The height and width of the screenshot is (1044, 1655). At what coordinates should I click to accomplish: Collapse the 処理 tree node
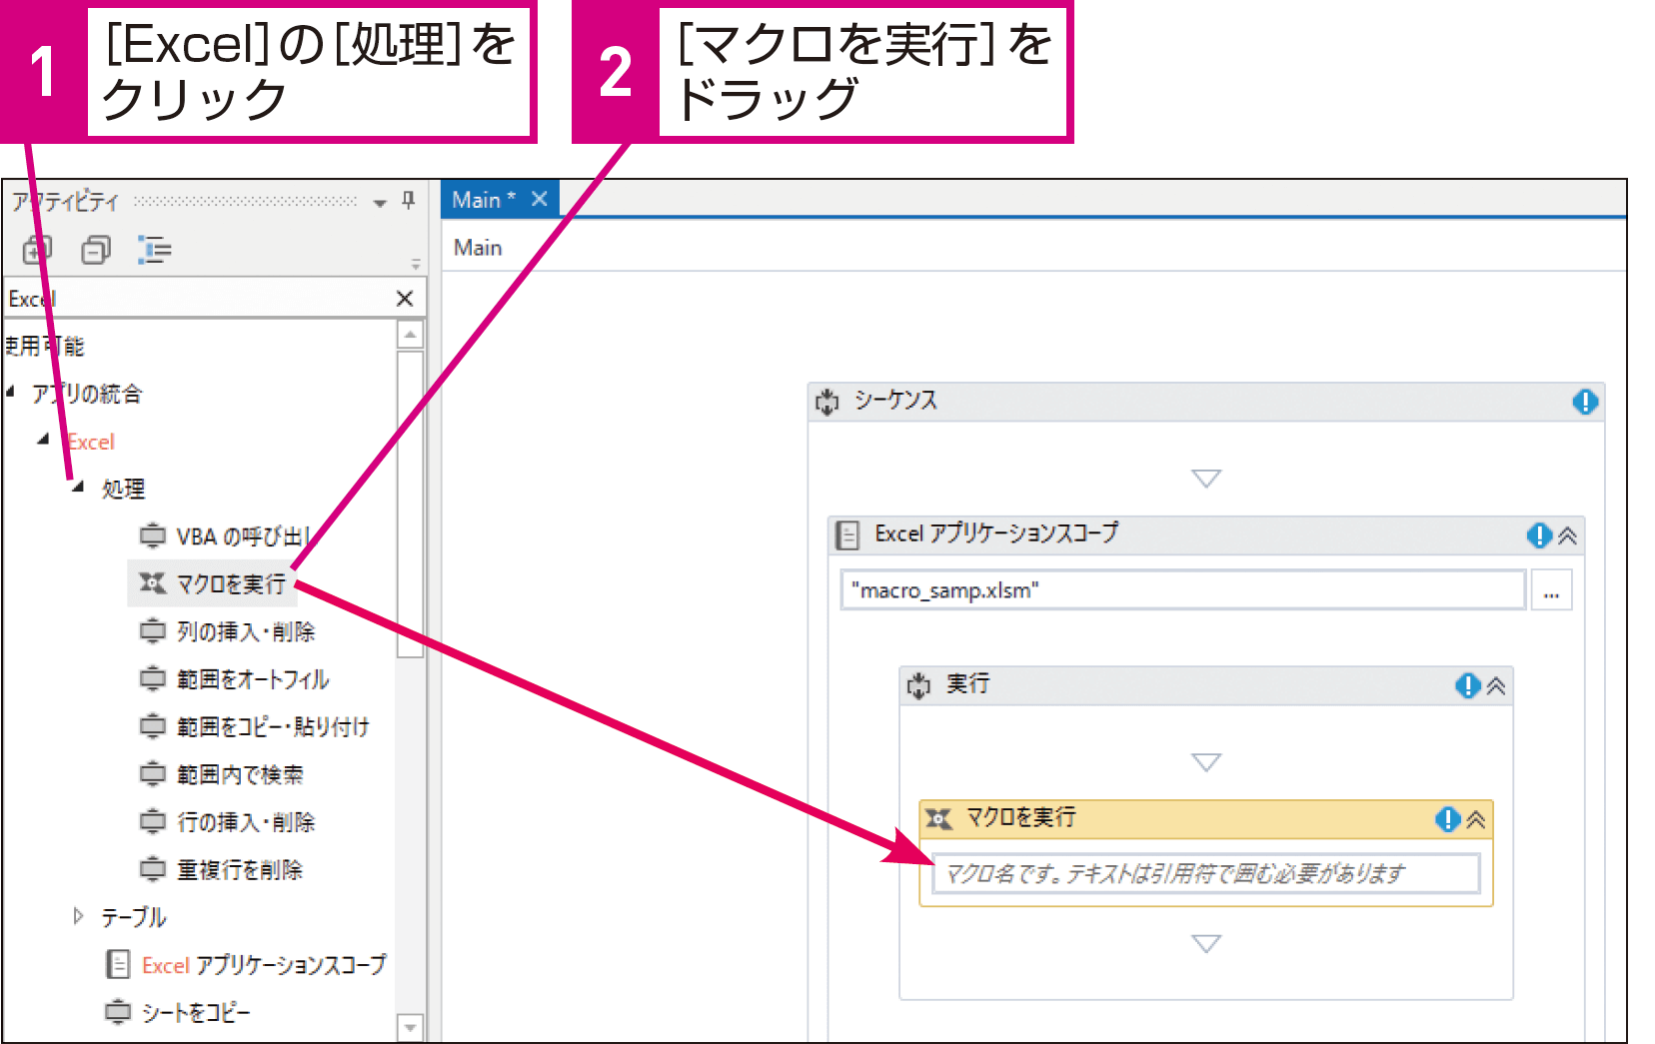[78, 488]
